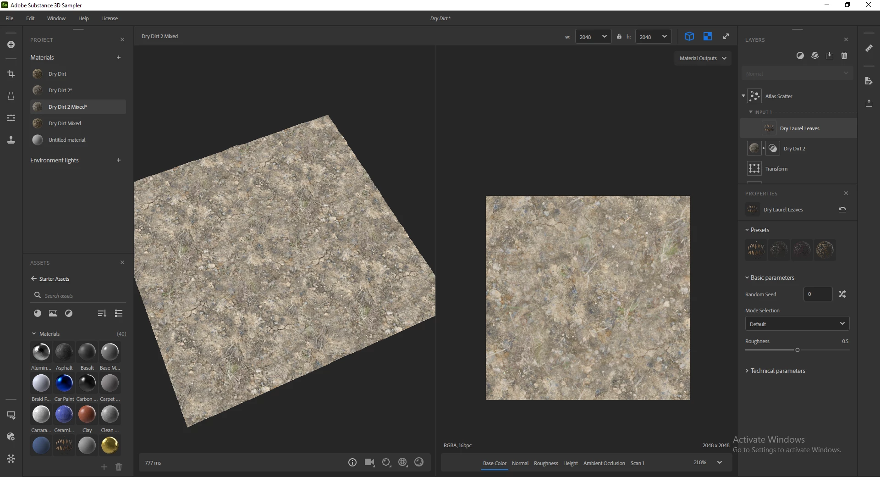The width and height of the screenshot is (880, 477).
Task: Delete the selected layer with the trash icon
Action: click(x=844, y=55)
